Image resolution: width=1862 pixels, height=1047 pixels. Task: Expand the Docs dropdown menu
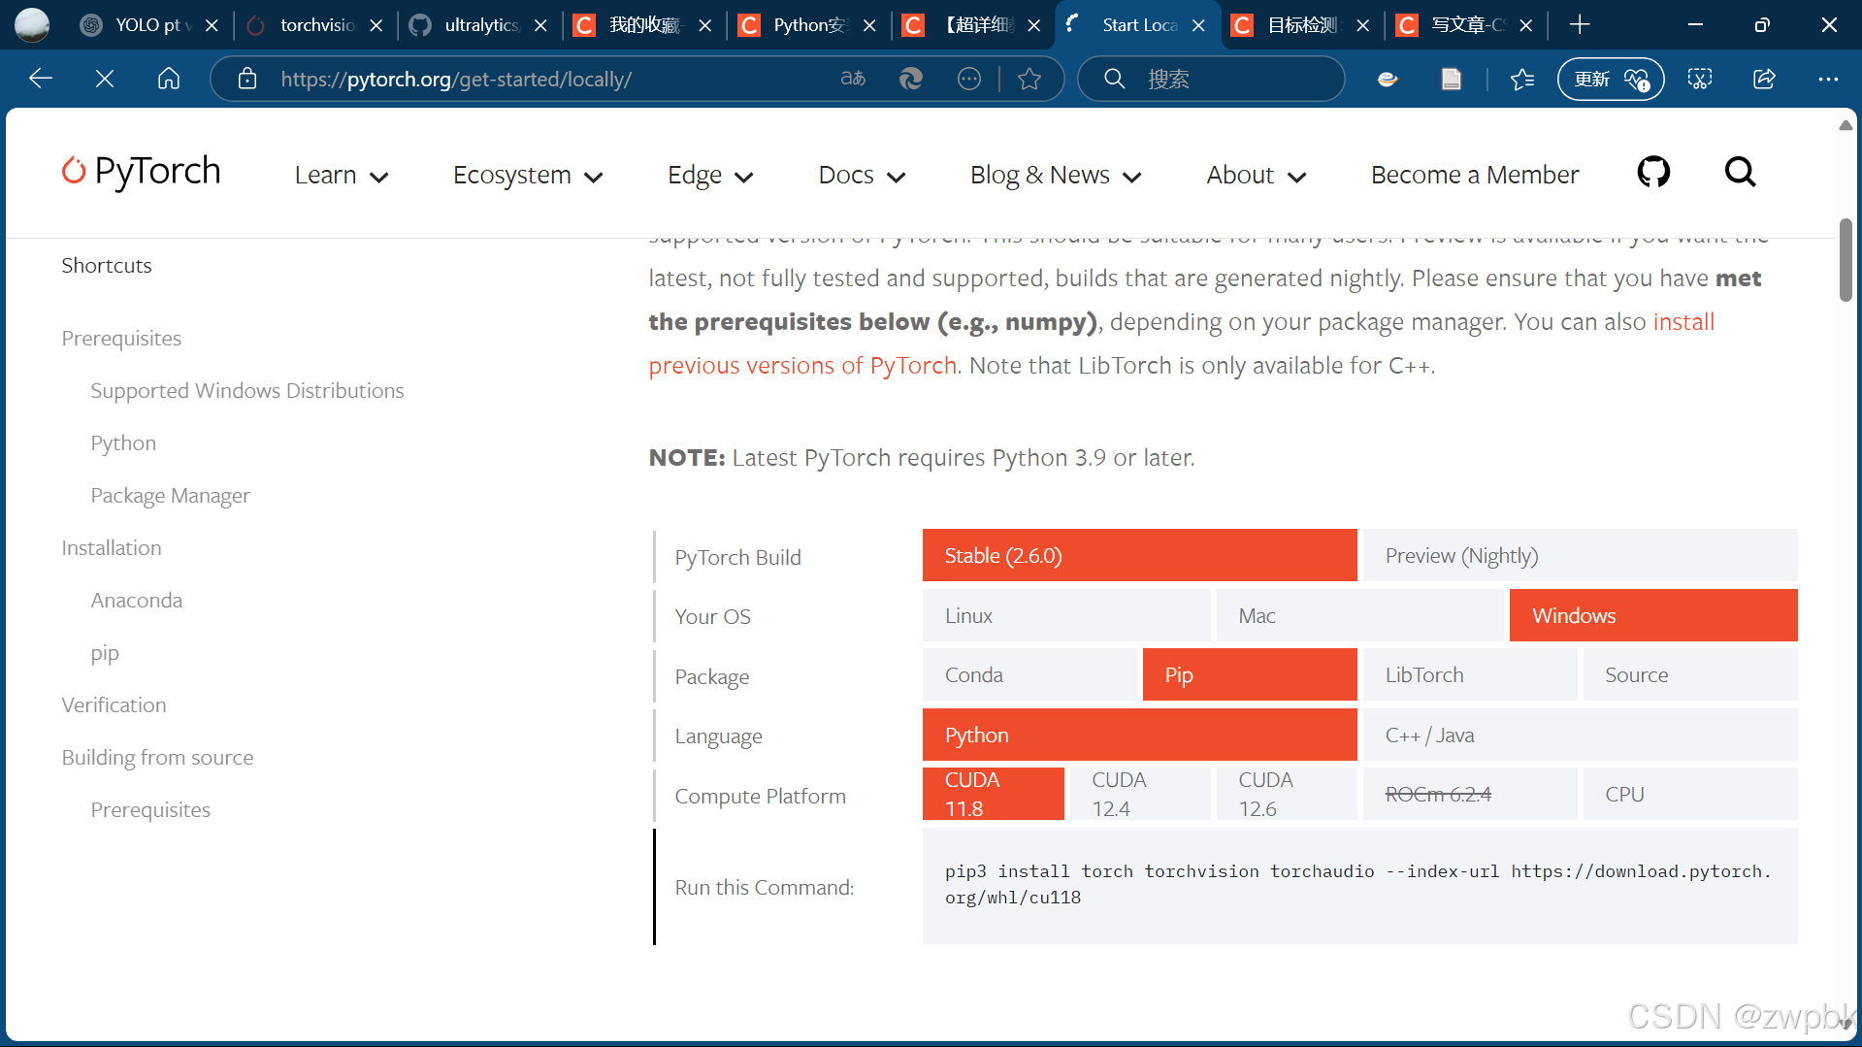[x=862, y=175]
